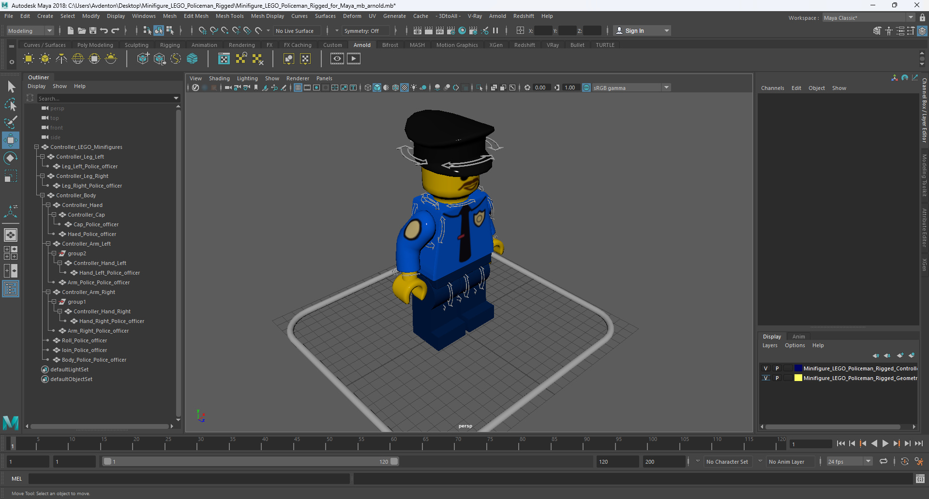Click the yellow Geometry layer color swatch
The width and height of the screenshot is (929, 499).
click(798, 378)
